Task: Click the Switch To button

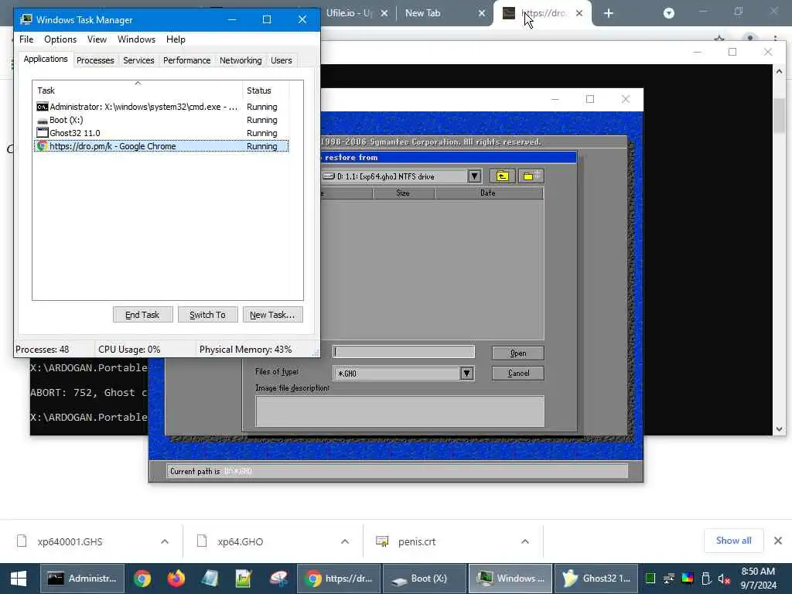Action: click(207, 315)
